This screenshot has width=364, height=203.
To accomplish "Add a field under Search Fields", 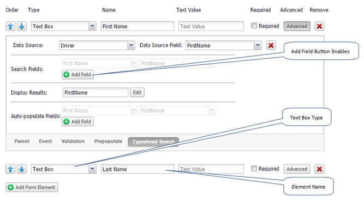I will [x=78, y=75].
